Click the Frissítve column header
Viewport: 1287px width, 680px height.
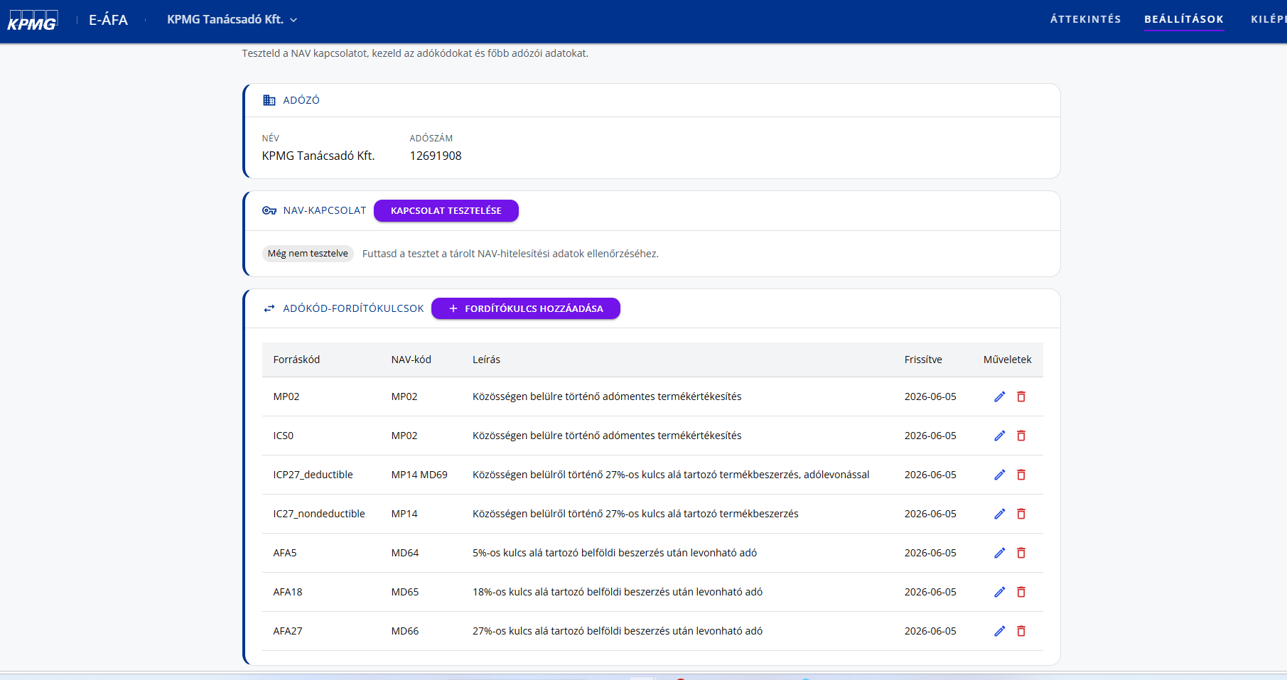[923, 360]
